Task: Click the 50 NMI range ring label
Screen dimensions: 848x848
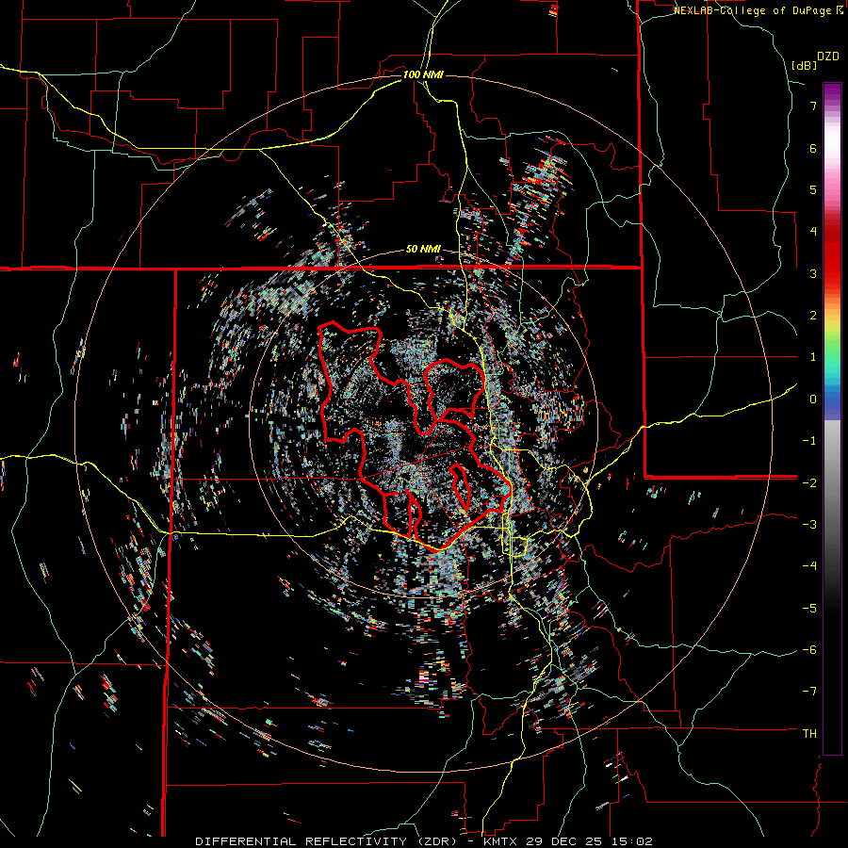Action: (x=423, y=250)
